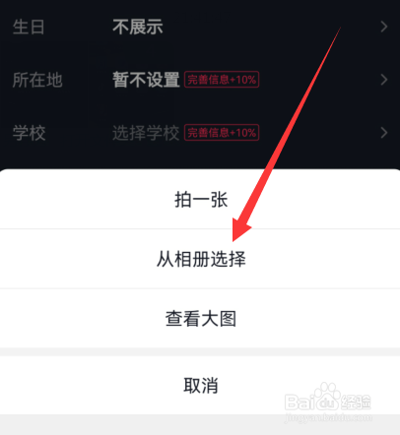400x435 pixels.
Task: Choose 从相册选择 from the sheet
Action: (x=200, y=259)
